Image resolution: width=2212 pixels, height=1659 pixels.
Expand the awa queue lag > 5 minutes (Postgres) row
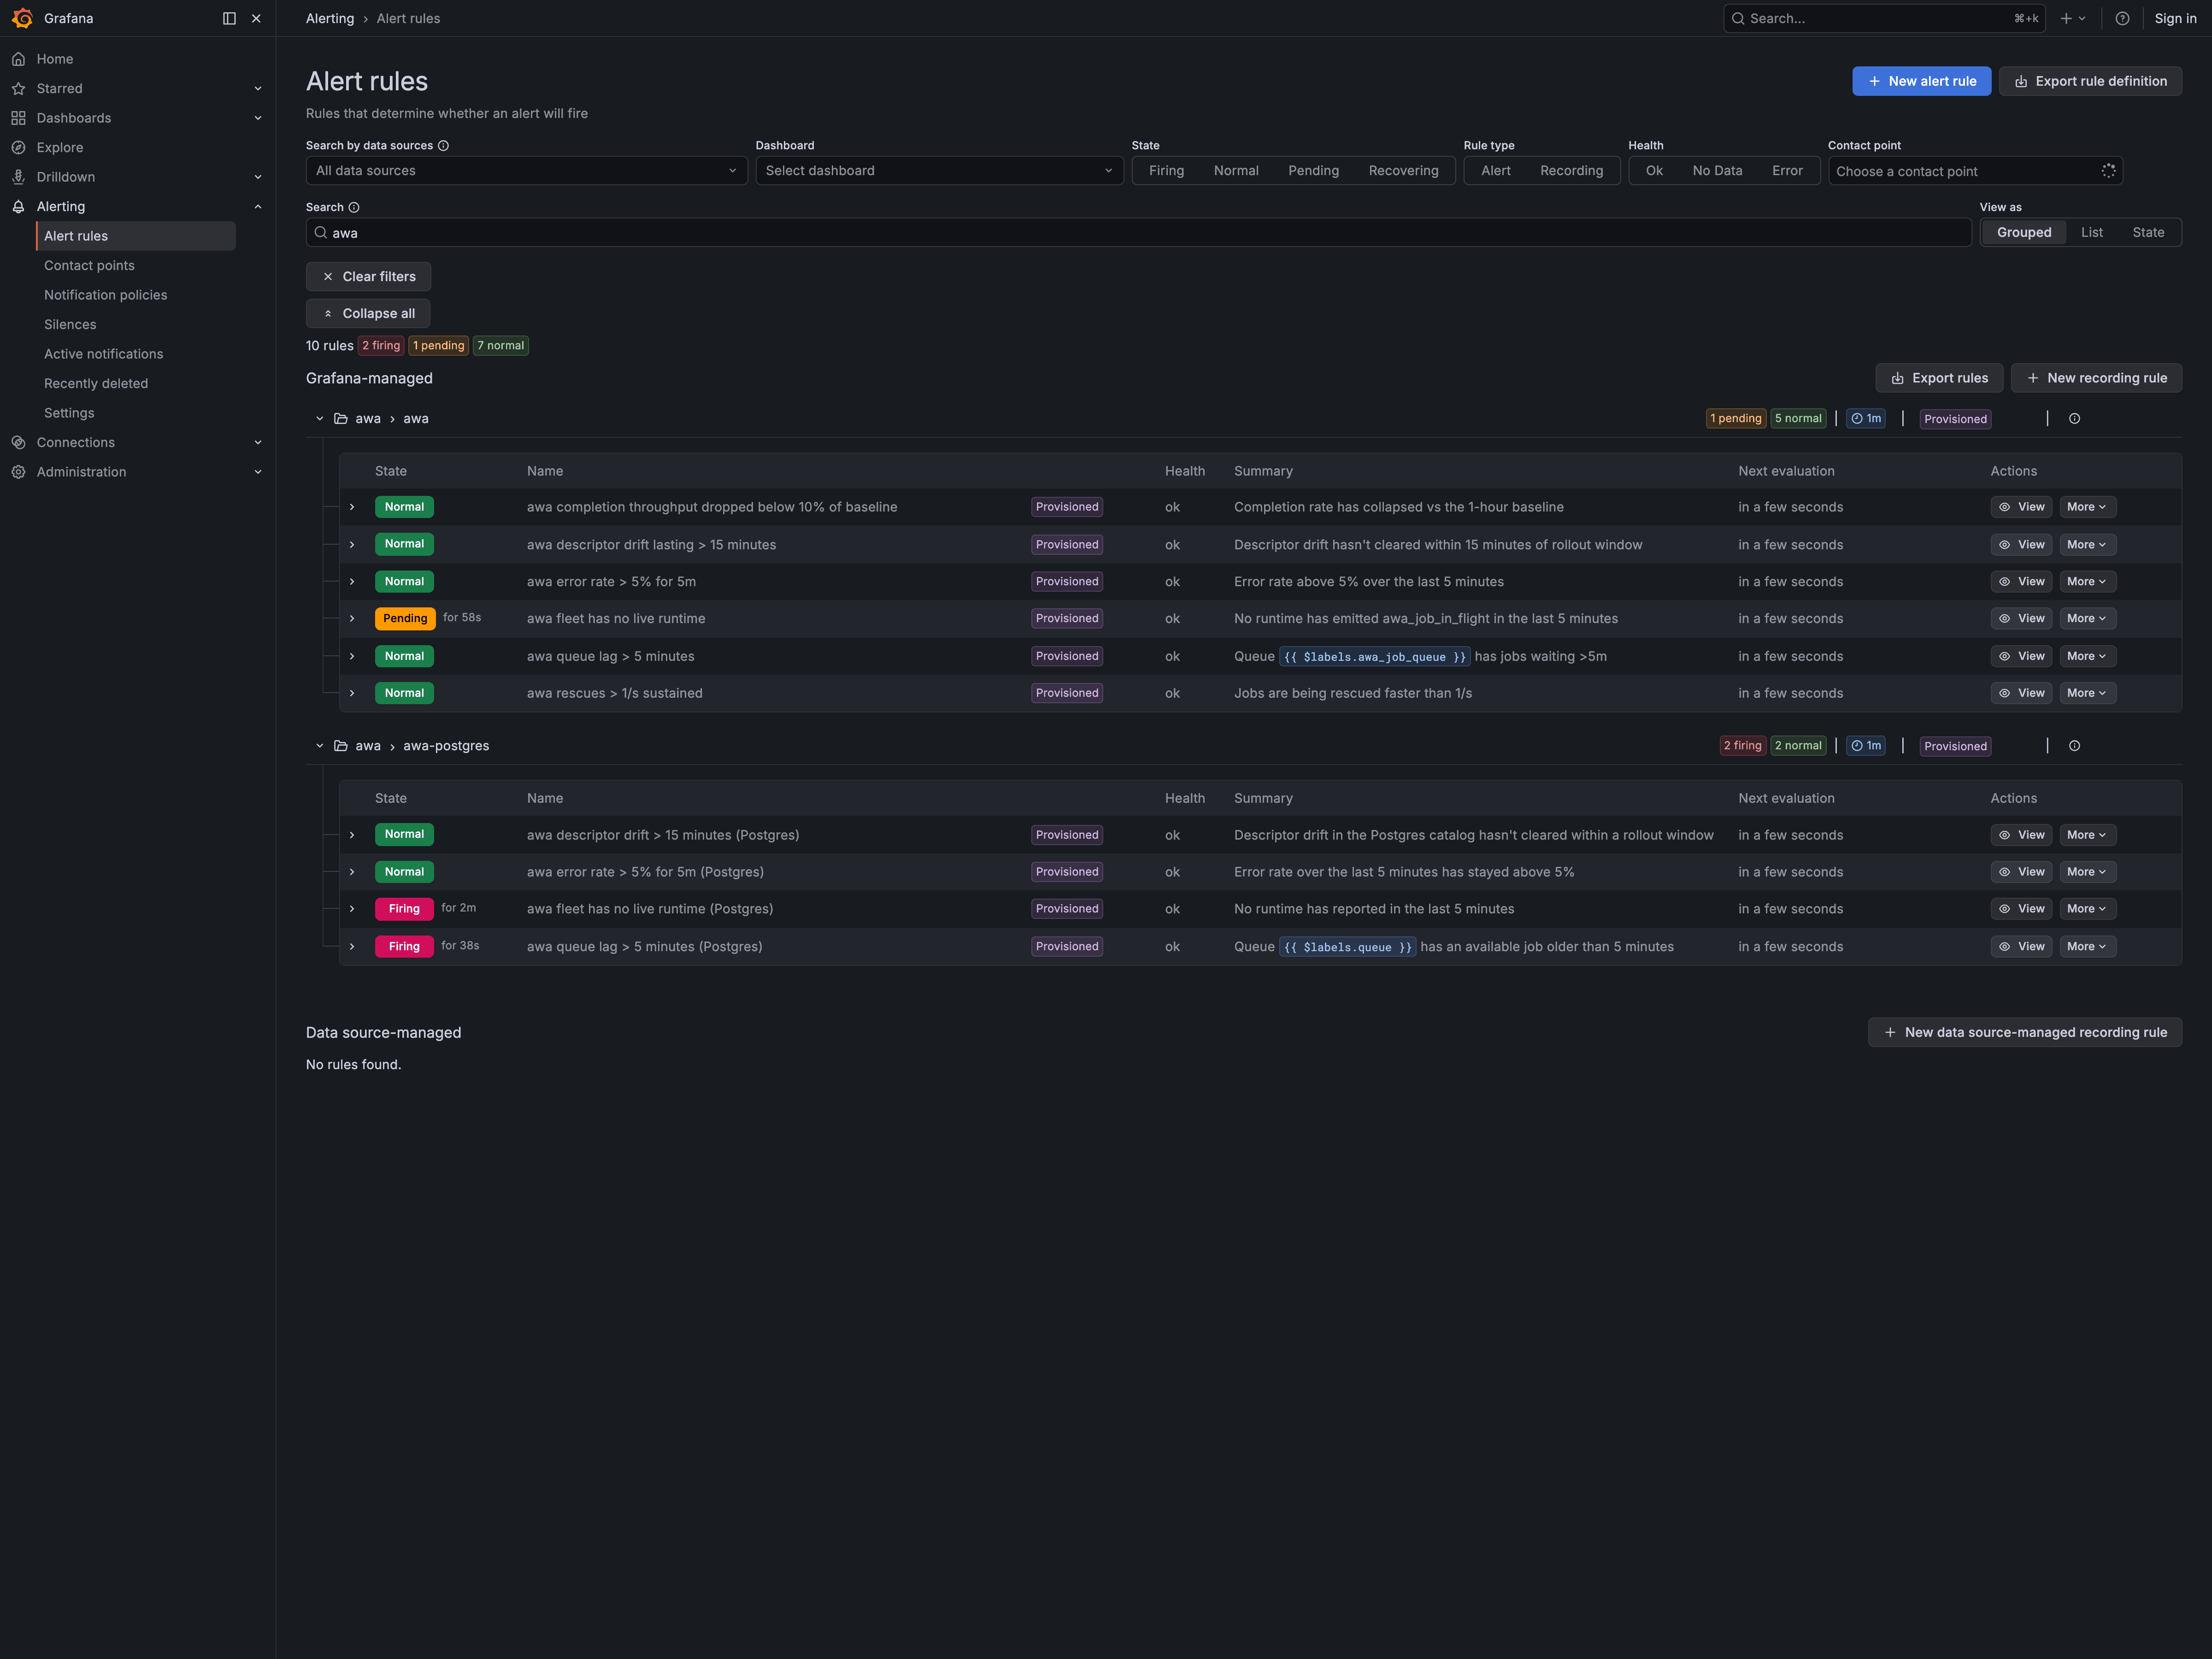coord(352,947)
